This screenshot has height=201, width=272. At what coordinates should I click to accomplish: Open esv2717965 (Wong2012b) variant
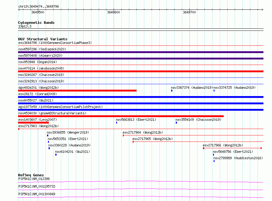(153, 139)
